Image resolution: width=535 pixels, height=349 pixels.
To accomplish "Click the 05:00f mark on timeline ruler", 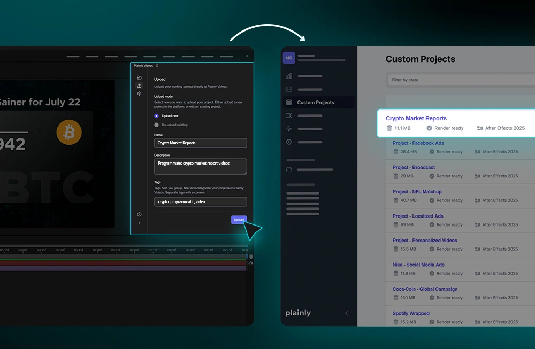I will click(x=60, y=250).
